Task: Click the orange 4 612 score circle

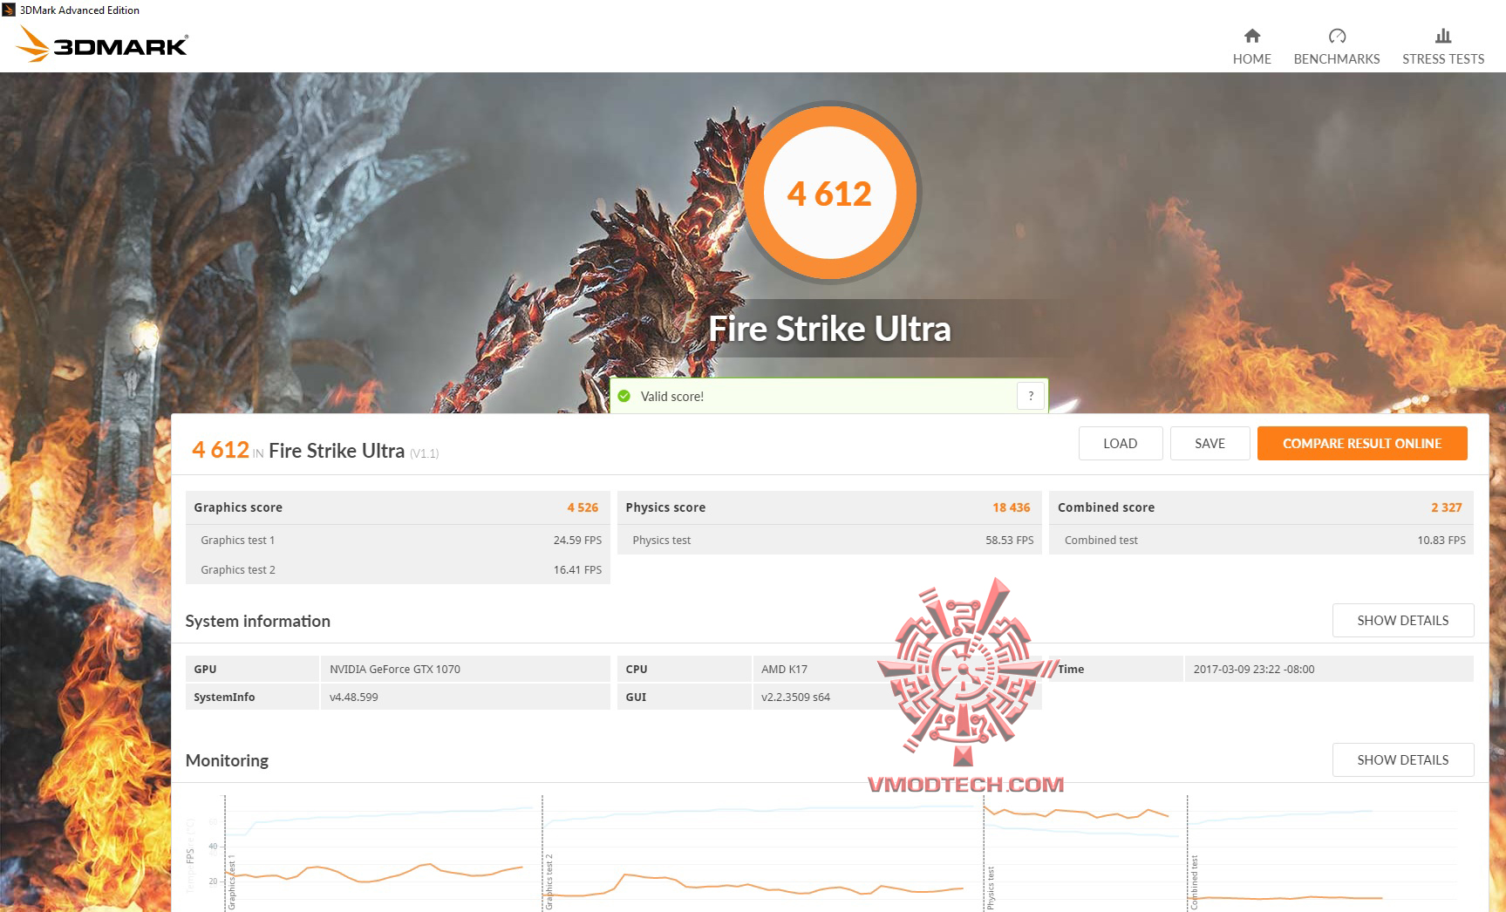Action: [x=829, y=193]
